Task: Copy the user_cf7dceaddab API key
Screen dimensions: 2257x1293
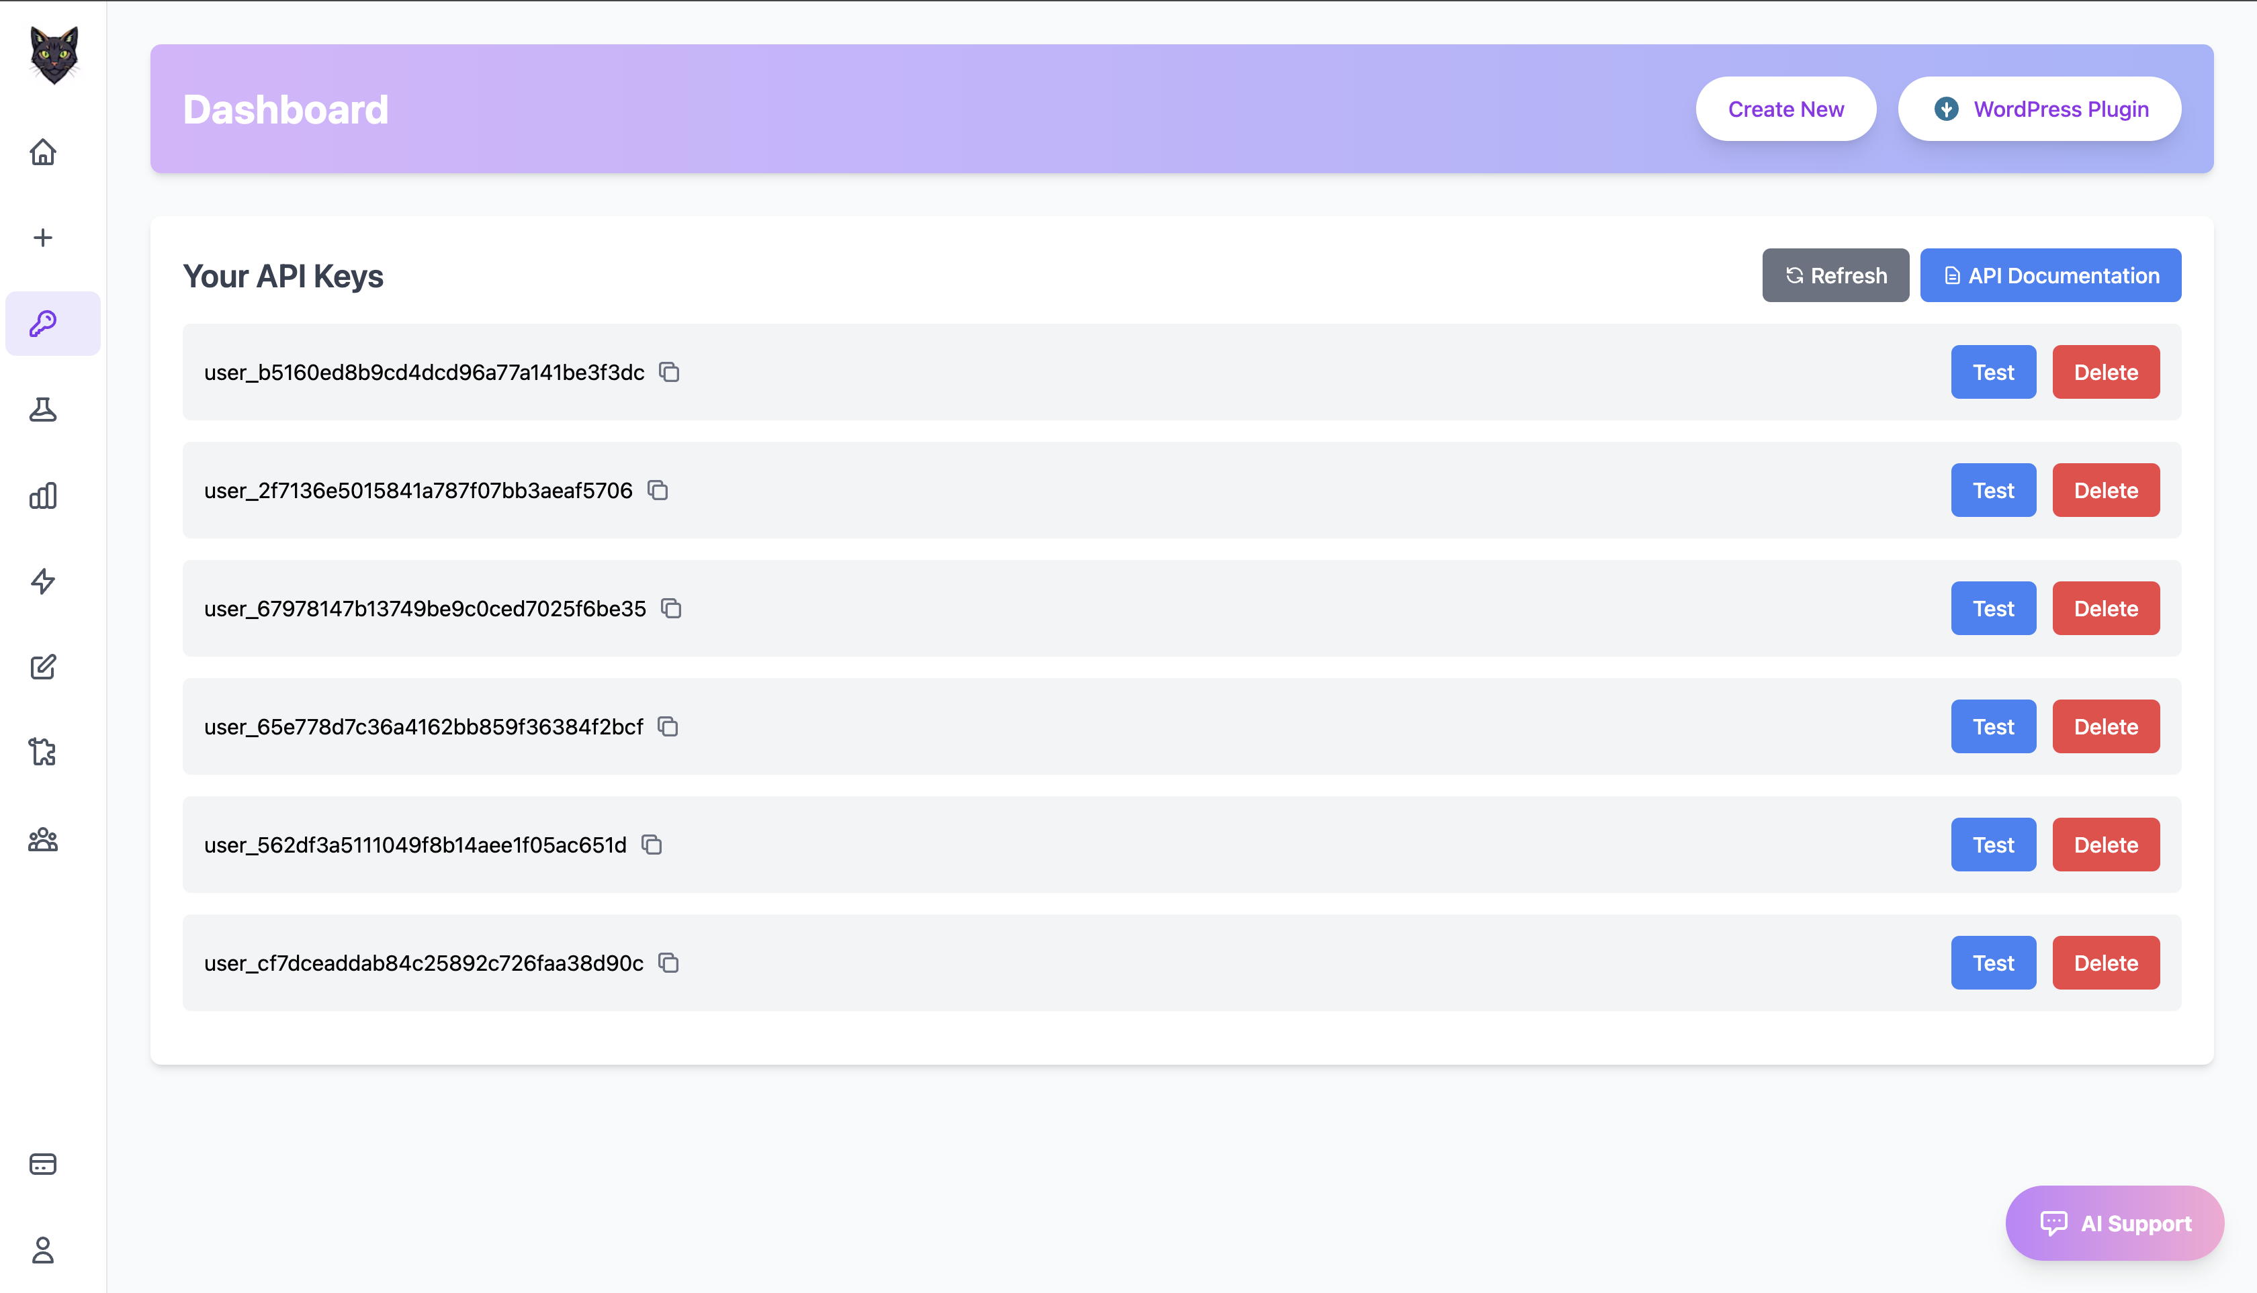Action: [x=668, y=963]
